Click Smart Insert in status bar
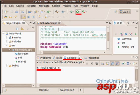The image size is (140, 95). (67, 90)
